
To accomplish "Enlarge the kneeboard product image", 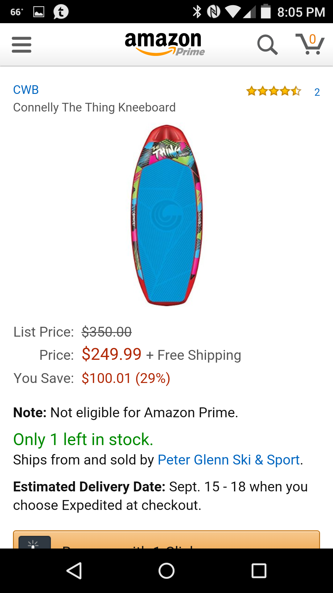I will tap(166, 215).
